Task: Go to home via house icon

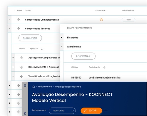Action: pos(34,87)
